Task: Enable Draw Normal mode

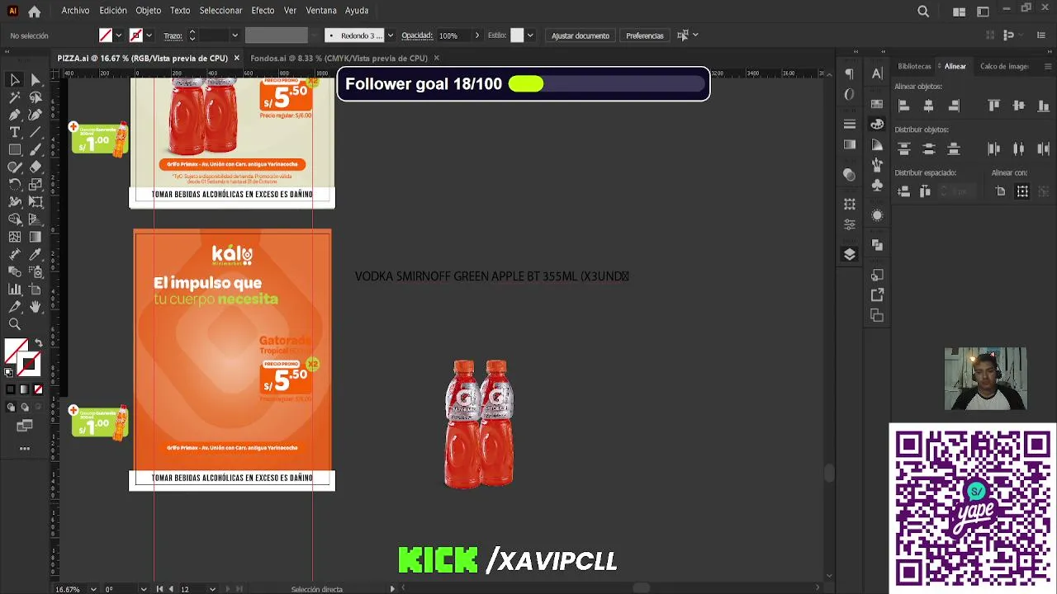Action: [10, 407]
